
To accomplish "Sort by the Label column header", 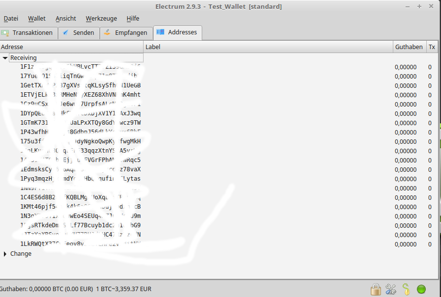I will (268, 47).
